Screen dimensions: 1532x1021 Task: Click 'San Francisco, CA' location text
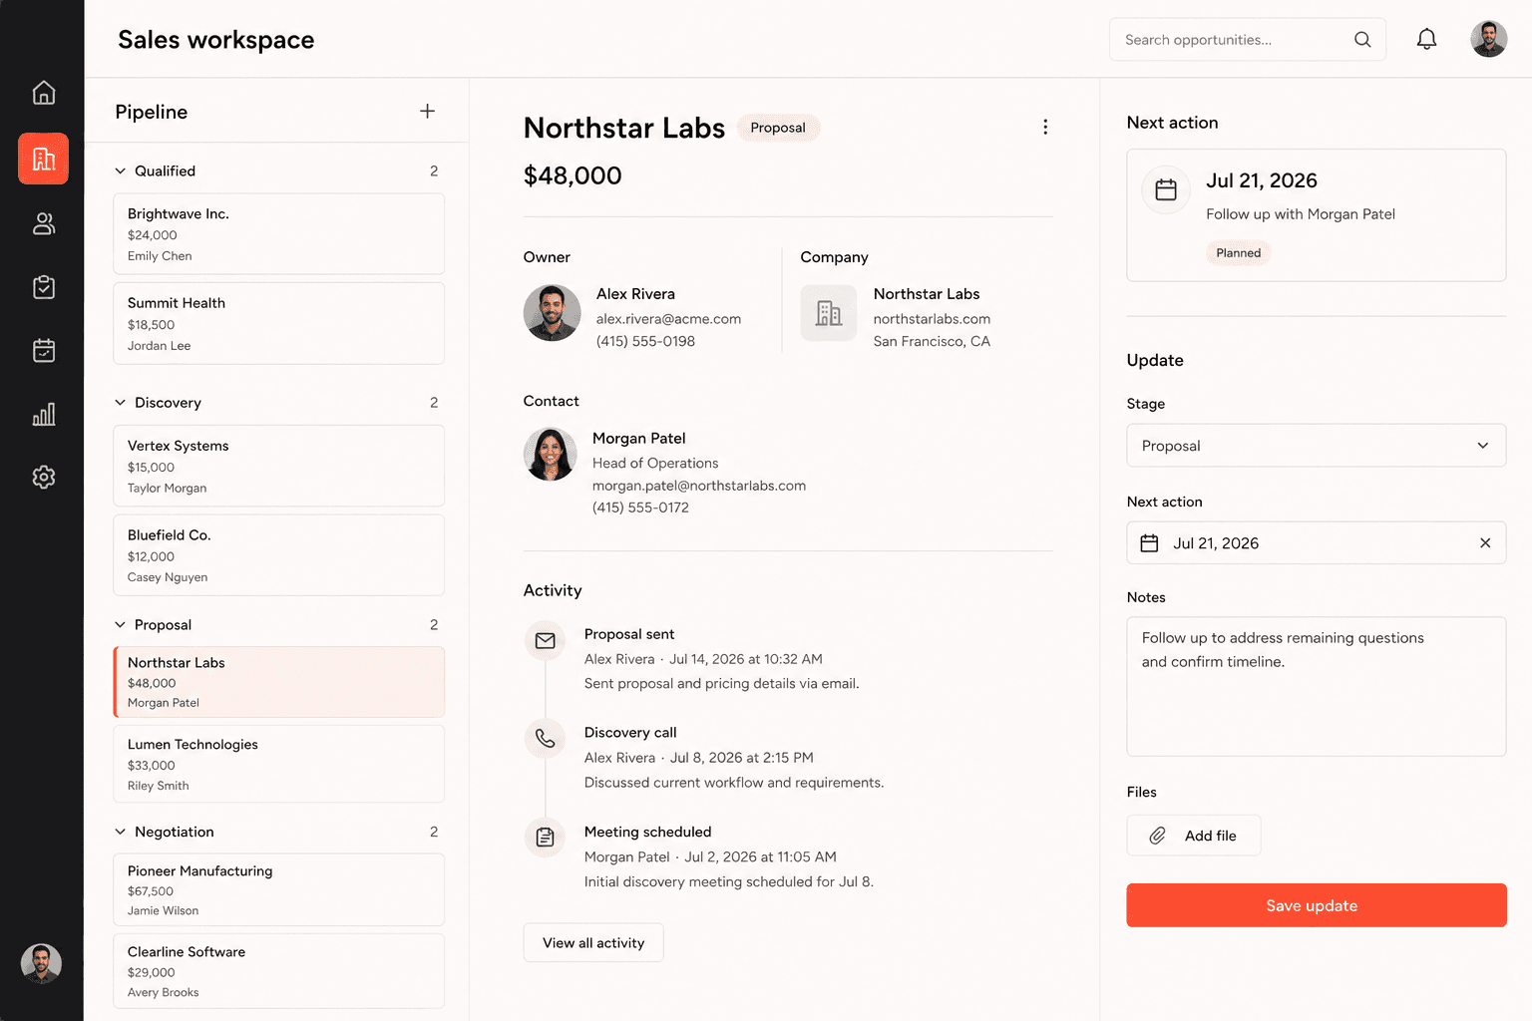click(932, 341)
